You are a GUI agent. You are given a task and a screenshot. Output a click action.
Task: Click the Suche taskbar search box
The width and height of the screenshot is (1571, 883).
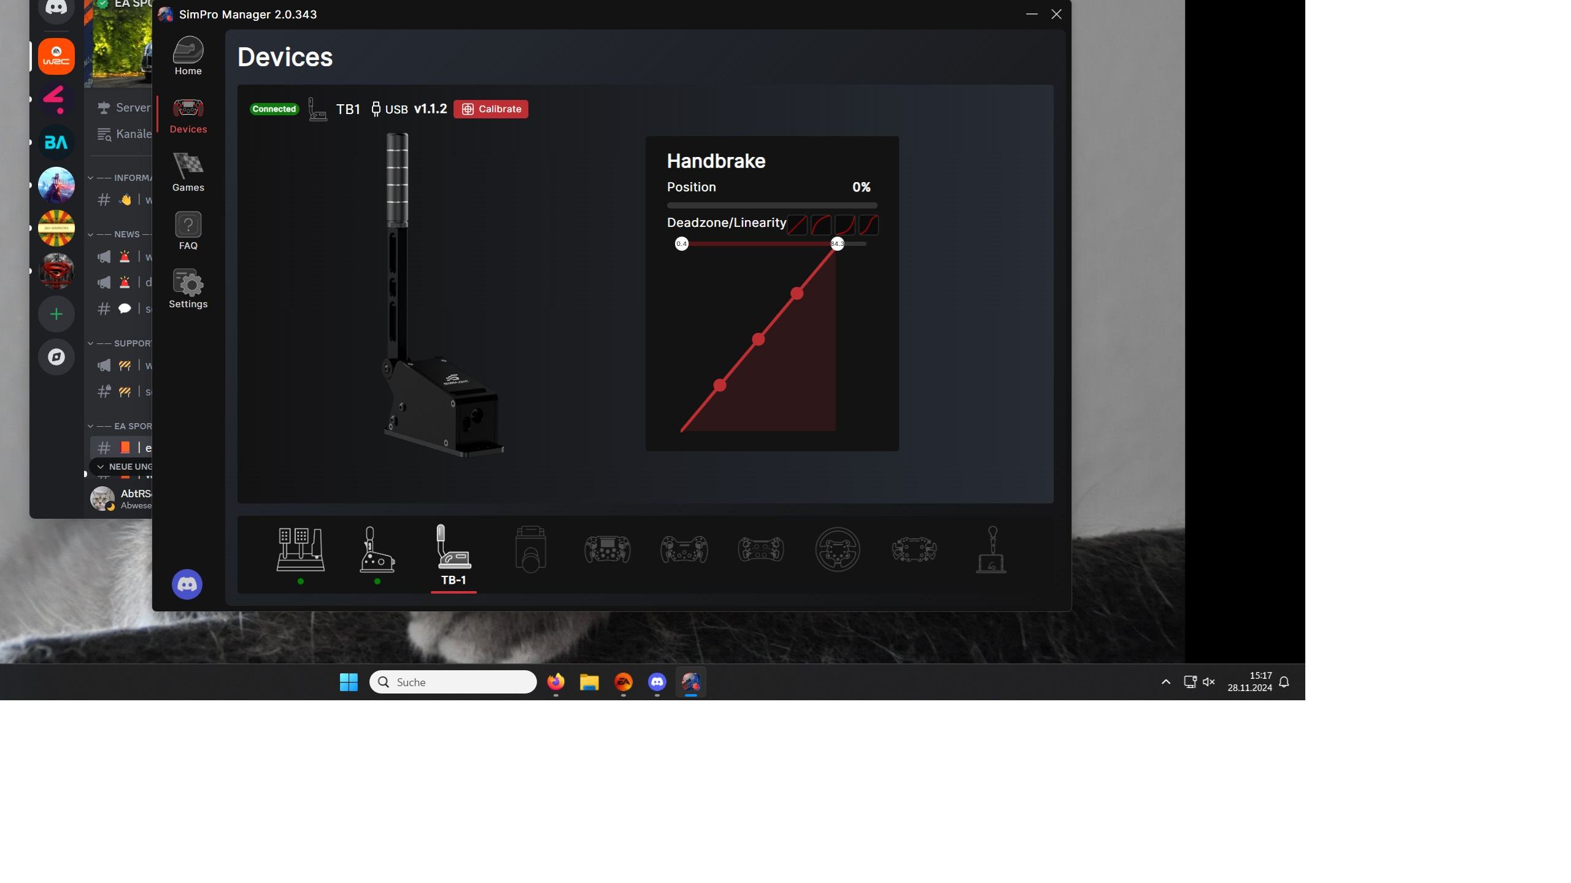[x=453, y=682]
